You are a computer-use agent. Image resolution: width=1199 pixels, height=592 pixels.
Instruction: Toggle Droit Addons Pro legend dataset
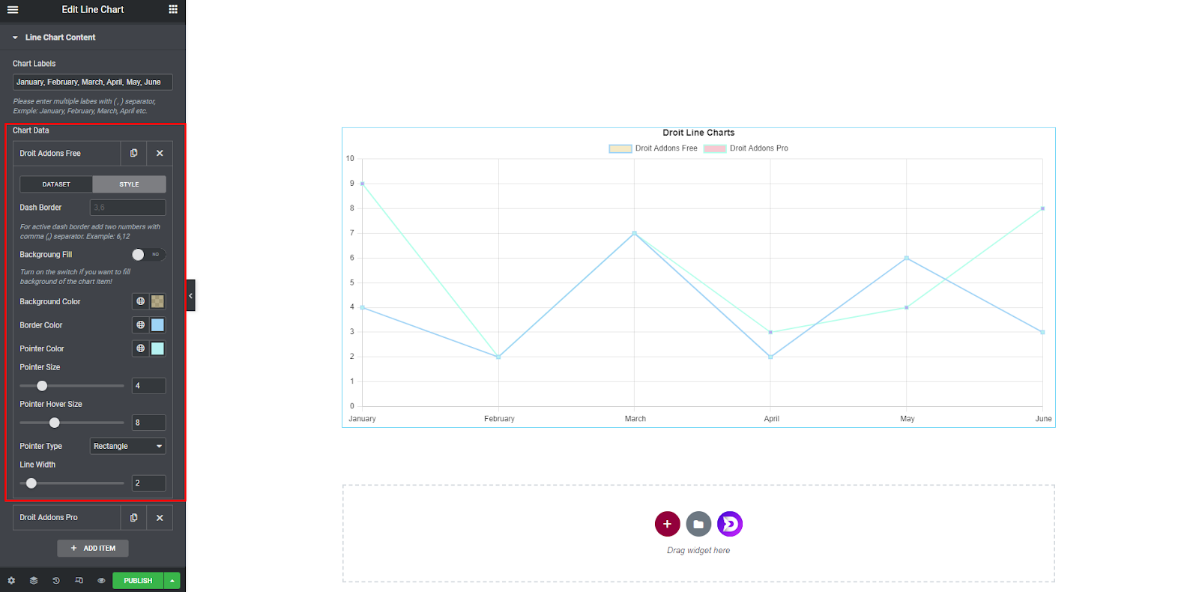(x=746, y=148)
